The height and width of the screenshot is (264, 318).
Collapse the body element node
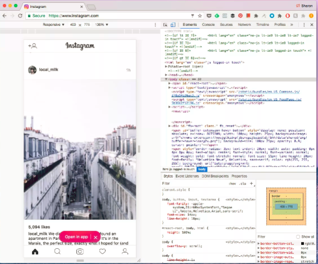(x=166, y=79)
